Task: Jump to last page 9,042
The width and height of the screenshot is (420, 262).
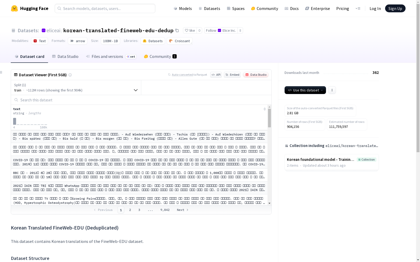Action: coord(165,210)
